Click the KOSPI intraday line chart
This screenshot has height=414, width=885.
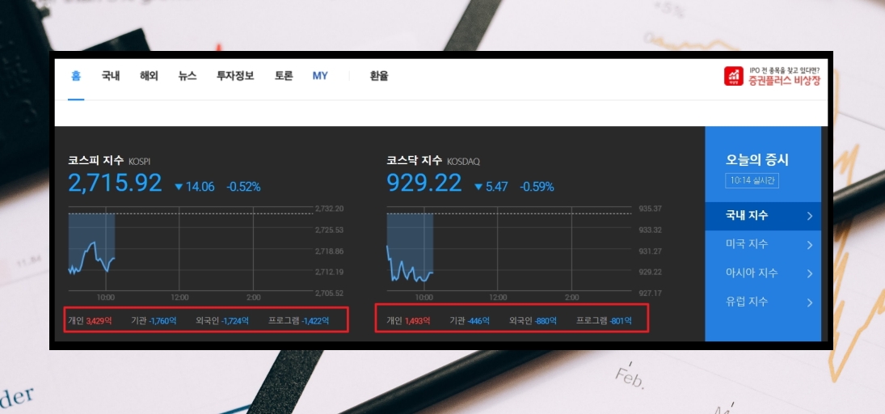coord(190,249)
